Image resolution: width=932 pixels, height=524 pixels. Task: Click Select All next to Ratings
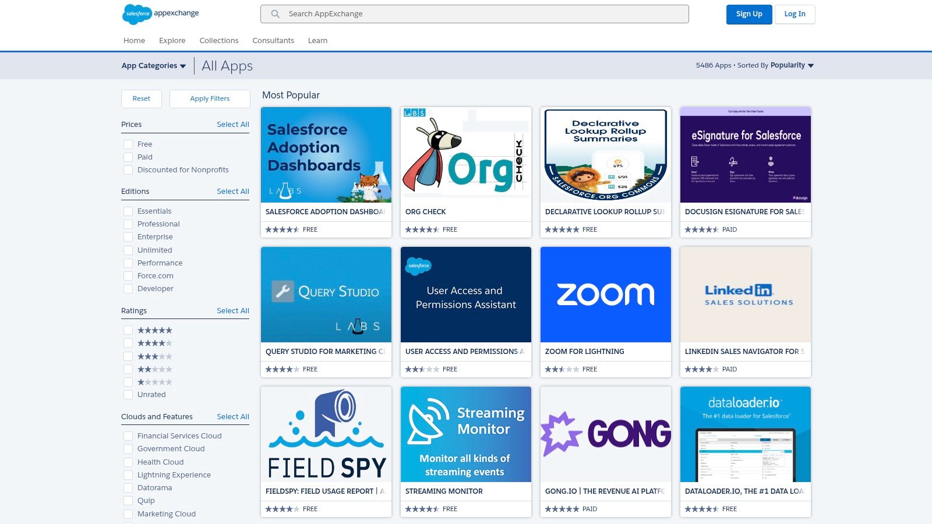(x=232, y=310)
